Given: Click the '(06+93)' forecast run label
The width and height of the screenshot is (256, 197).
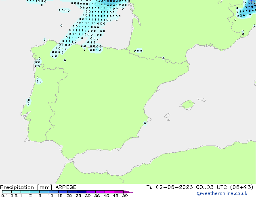Looking at the screenshot, I should click(x=241, y=187).
